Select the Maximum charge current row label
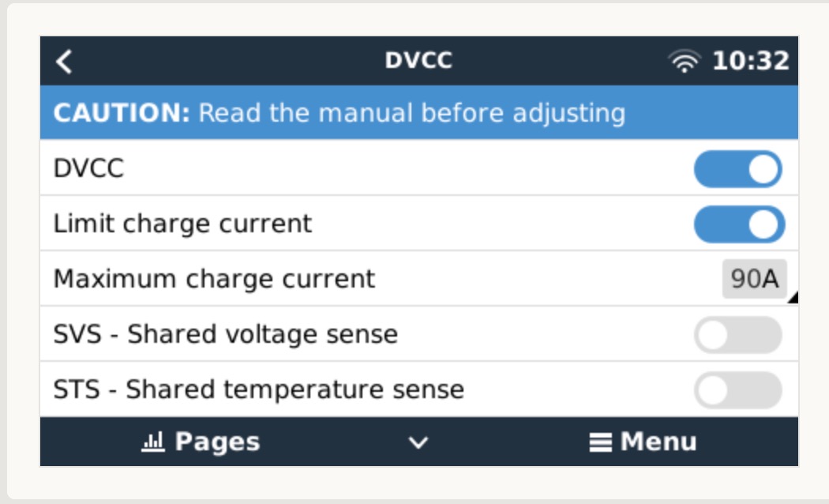The image size is (829, 504). click(x=214, y=280)
